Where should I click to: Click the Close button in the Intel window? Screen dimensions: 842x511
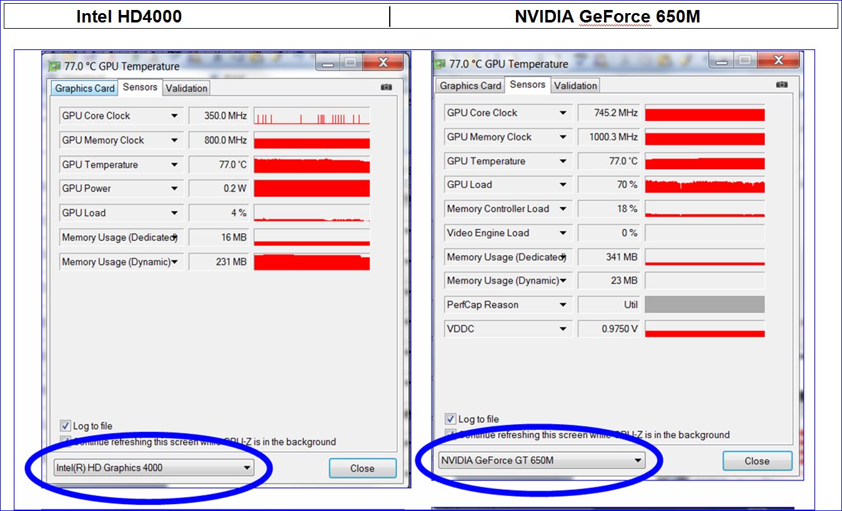(362, 469)
